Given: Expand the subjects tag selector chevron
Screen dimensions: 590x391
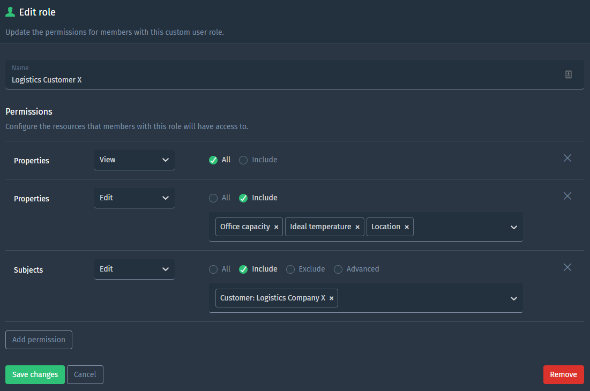Looking at the screenshot, I should pos(513,298).
